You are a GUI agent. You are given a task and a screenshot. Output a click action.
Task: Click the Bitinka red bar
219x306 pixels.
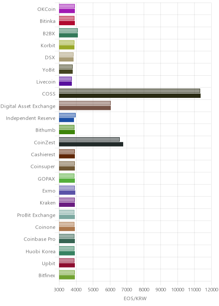67,23
